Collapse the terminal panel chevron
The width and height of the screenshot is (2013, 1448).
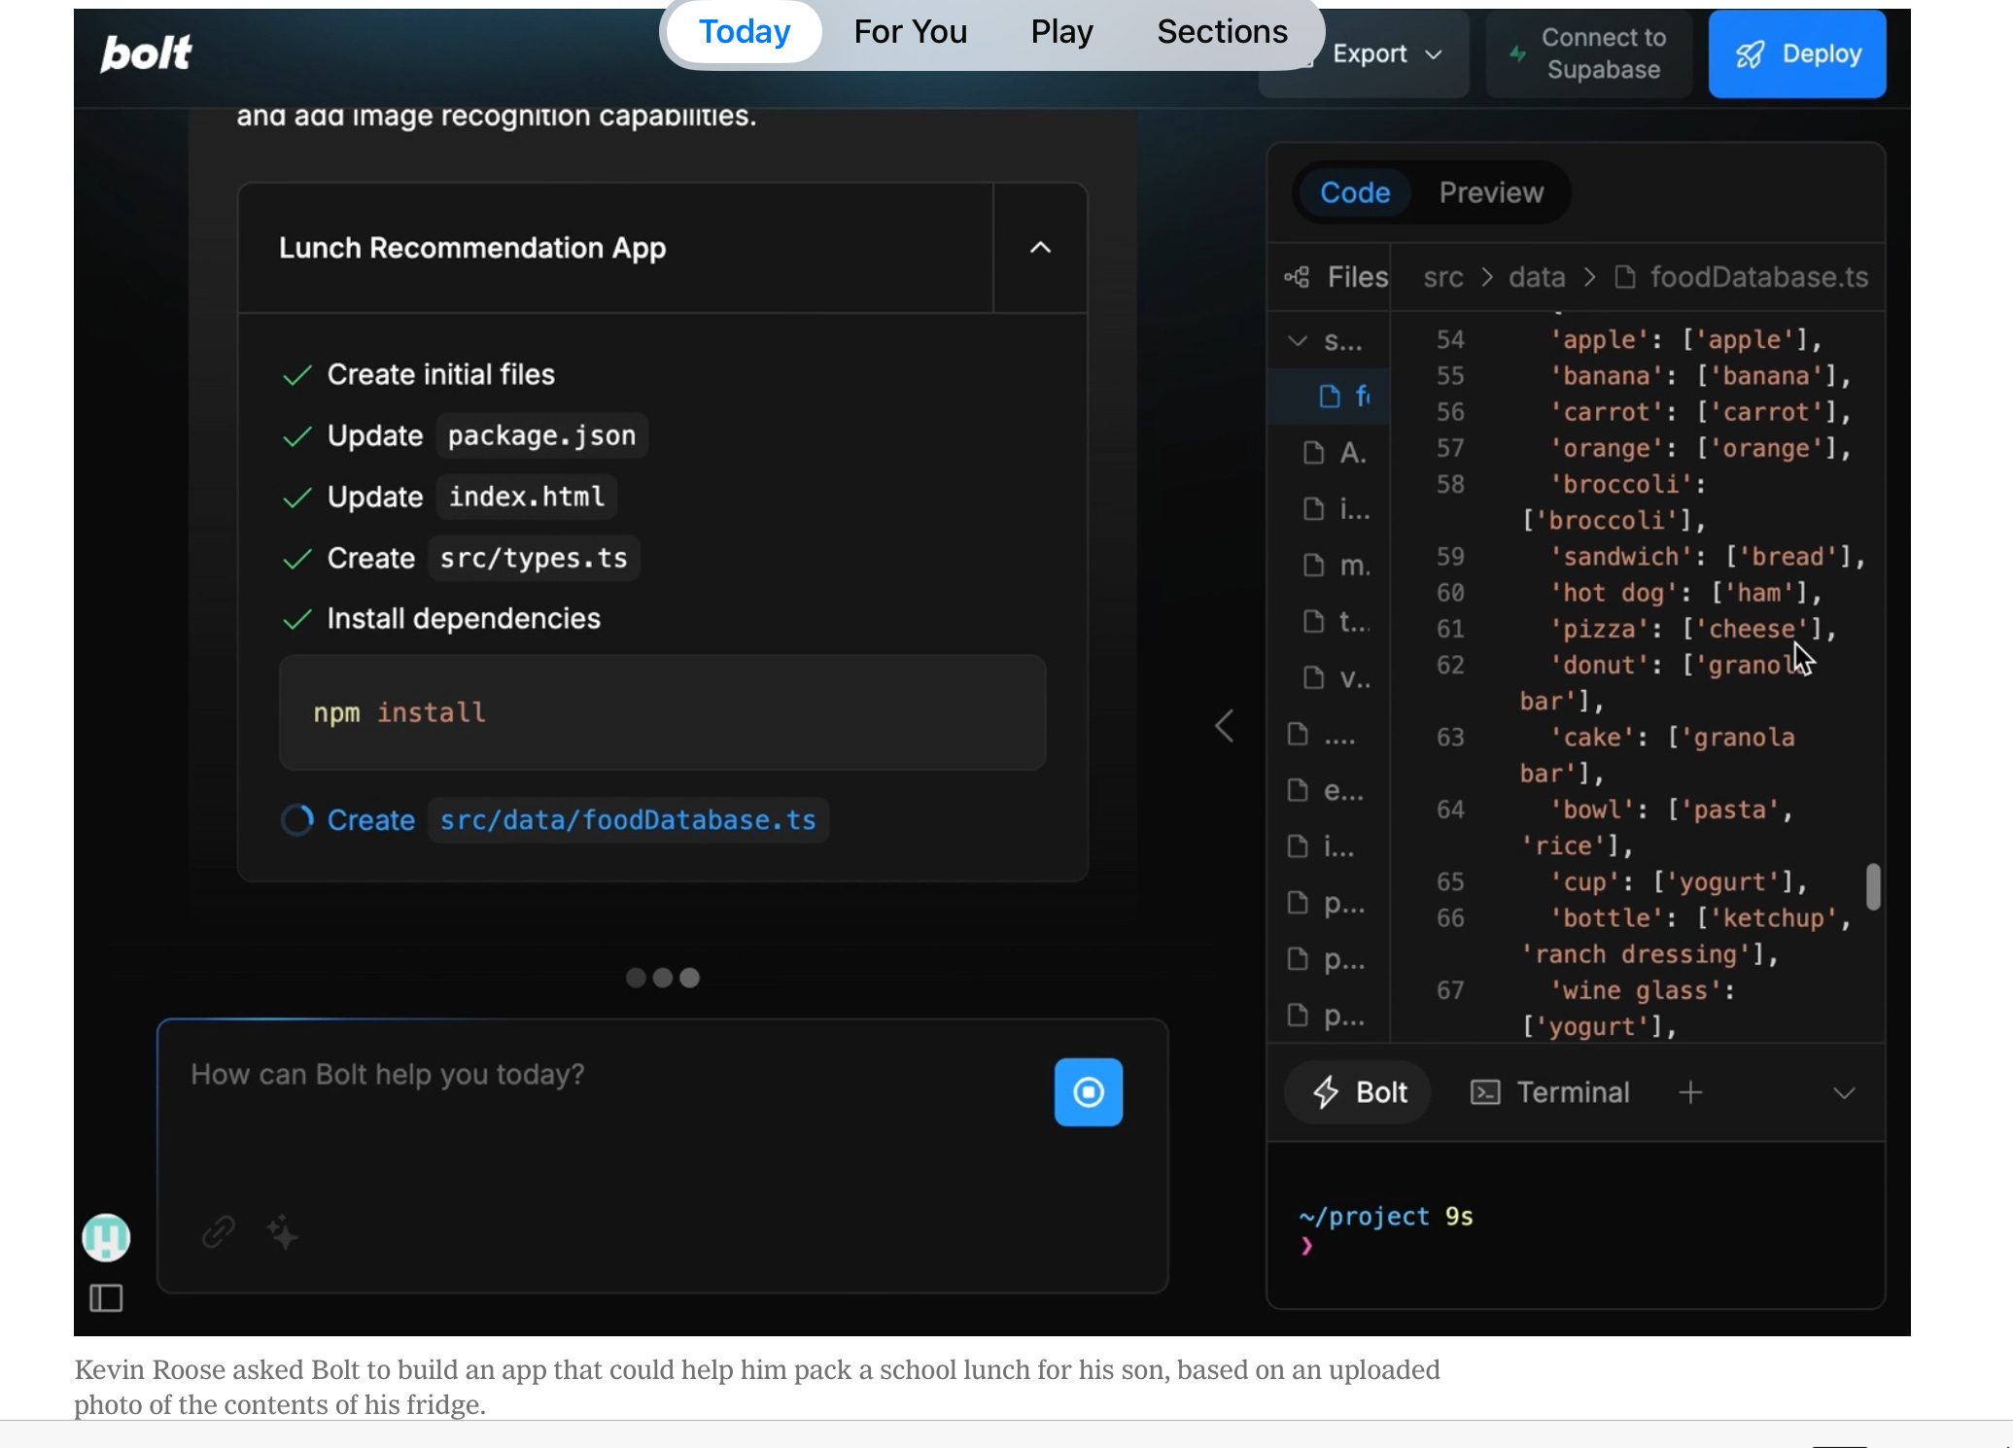(x=1844, y=1093)
